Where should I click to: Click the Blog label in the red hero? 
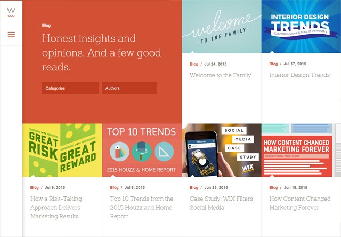point(46,26)
